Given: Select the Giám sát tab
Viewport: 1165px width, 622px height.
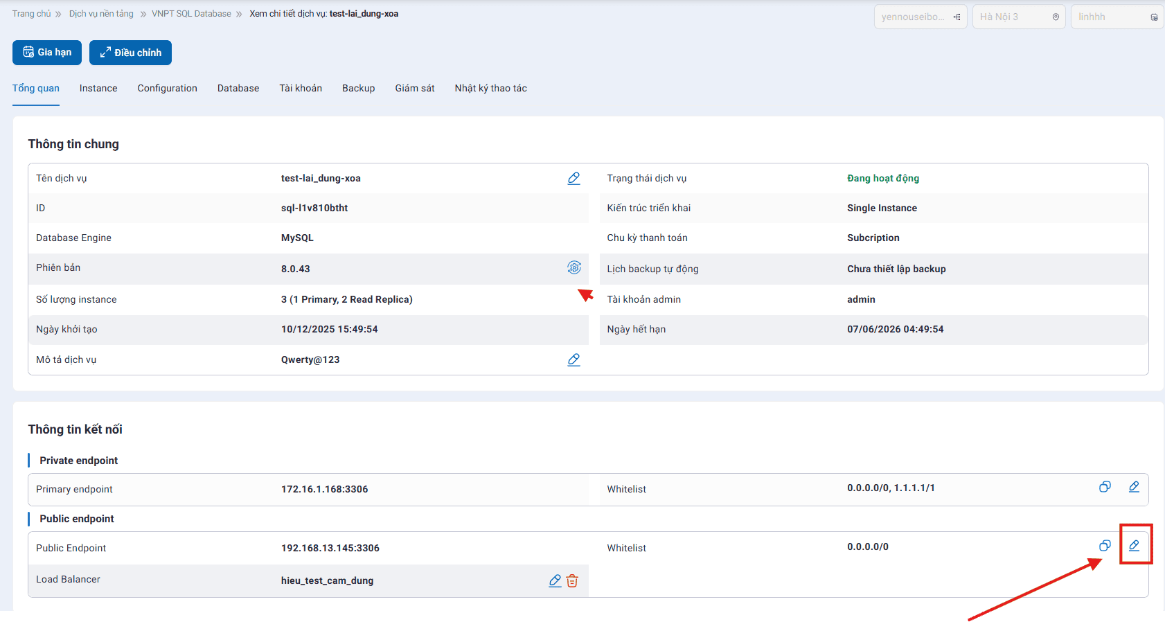Looking at the screenshot, I should coord(415,88).
